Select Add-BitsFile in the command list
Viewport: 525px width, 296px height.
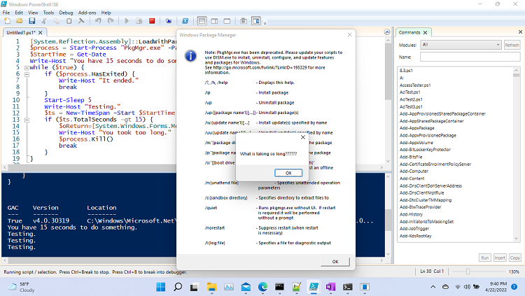(411, 157)
